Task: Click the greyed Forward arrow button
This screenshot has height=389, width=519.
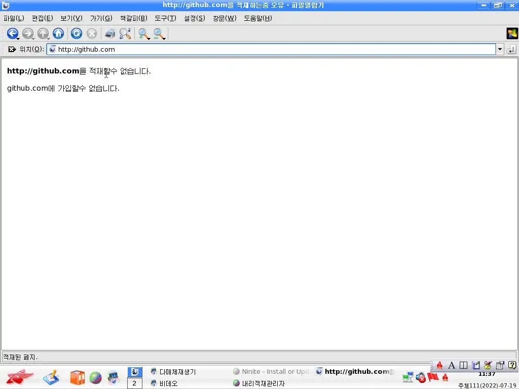Action: (27, 33)
